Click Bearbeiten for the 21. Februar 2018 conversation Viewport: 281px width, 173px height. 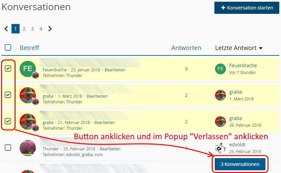pyautogui.click(x=105, y=123)
